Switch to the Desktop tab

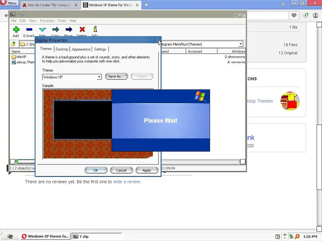(62, 49)
